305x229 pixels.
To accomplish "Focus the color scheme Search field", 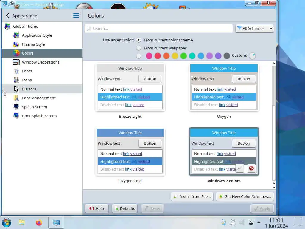I will tap(158, 28).
